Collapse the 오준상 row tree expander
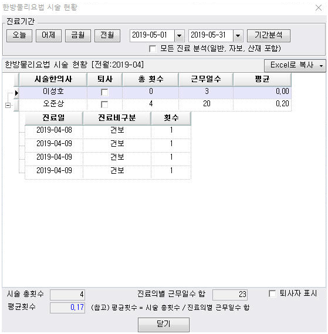 (8, 105)
